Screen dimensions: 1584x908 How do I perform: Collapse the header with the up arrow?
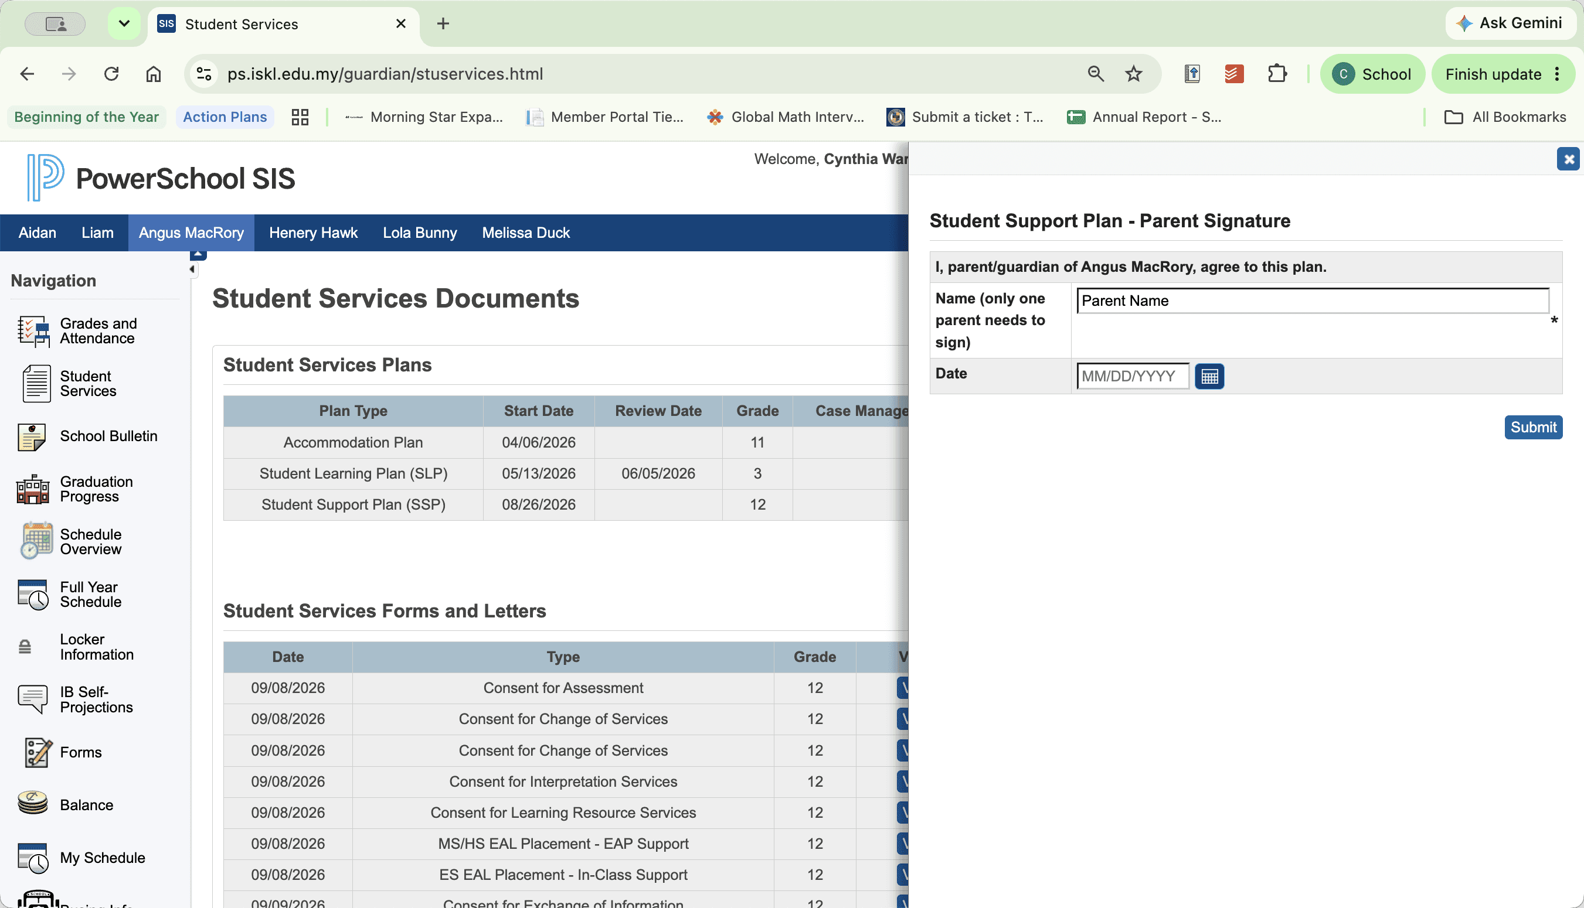(x=198, y=254)
